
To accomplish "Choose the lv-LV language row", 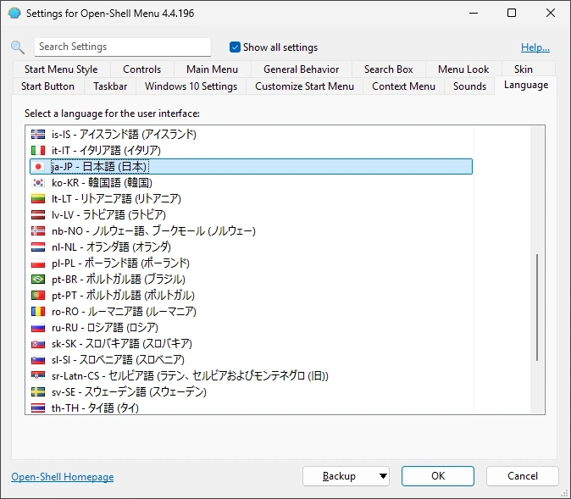I will [x=252, y=214].
